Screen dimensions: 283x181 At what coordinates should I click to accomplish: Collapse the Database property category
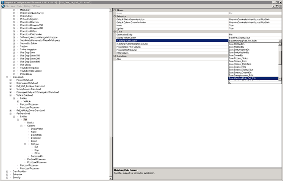114,56
